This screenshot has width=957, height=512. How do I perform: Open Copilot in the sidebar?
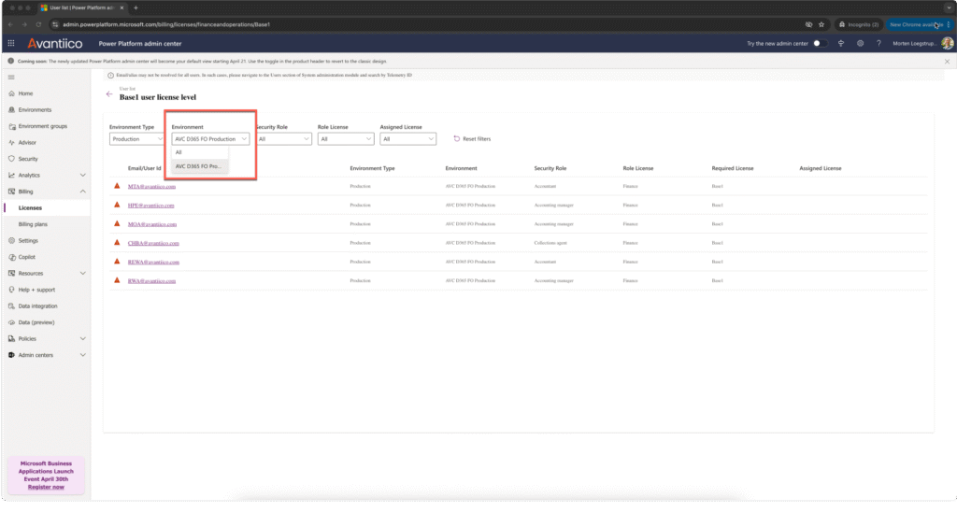(27, 257)
